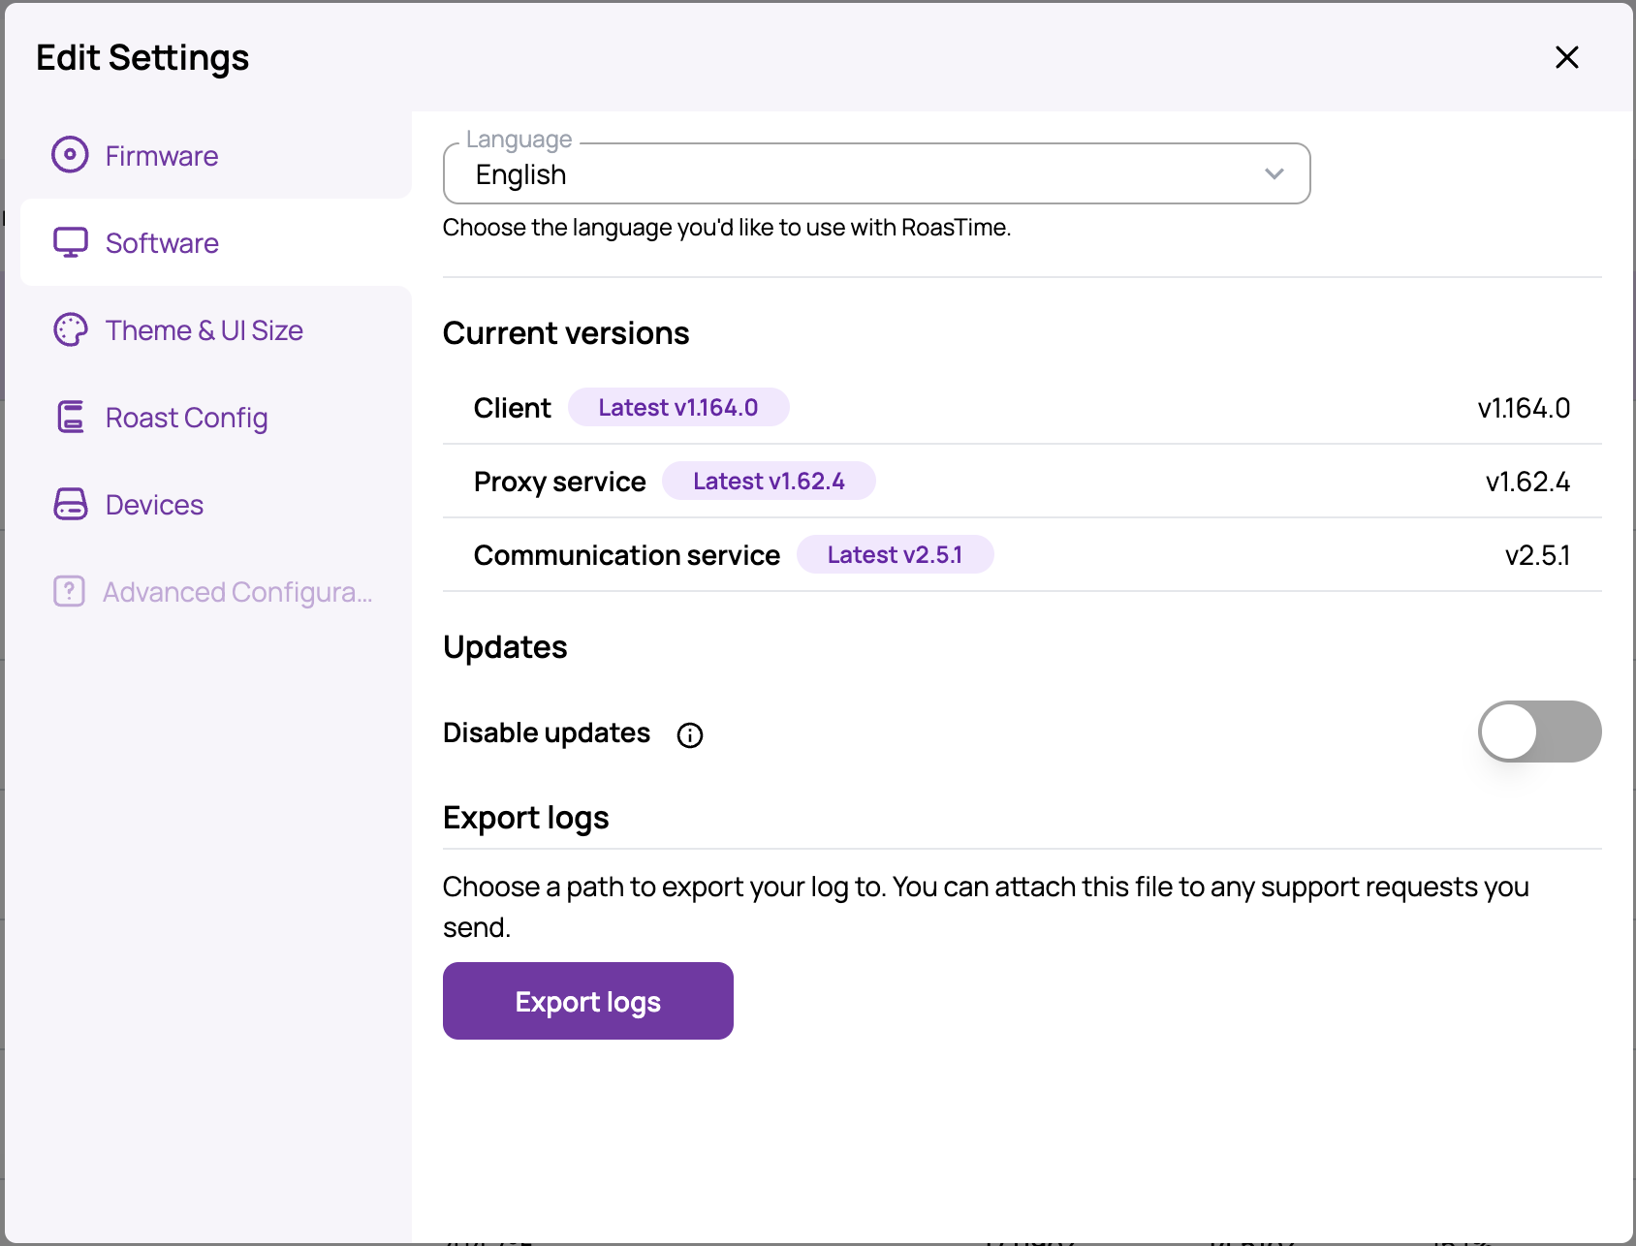Click Communication service Latest v2.5.1 badge
The image size is (1636, 1246).
(x=894, y=555)
